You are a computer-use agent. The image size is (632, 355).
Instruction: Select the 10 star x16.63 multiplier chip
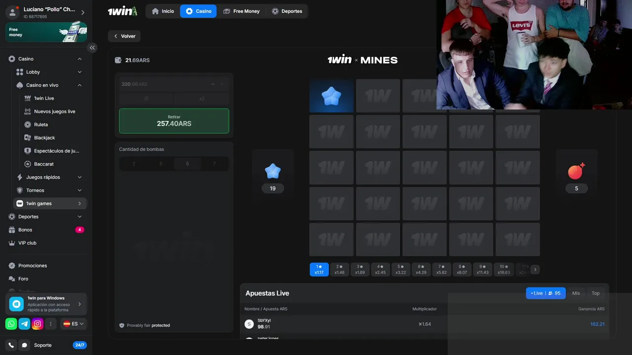(504, 269)
